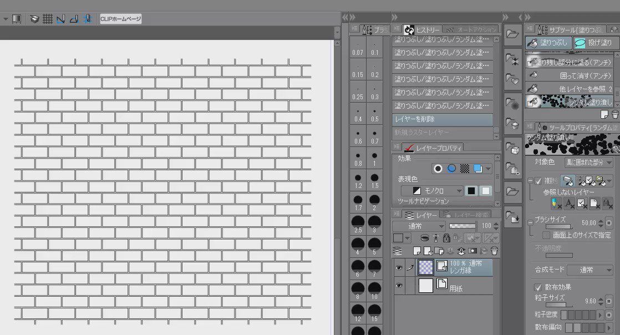Screen dimensions: 620x335
Task: Click the clip to layer below icon
Action: pos(424,238)
